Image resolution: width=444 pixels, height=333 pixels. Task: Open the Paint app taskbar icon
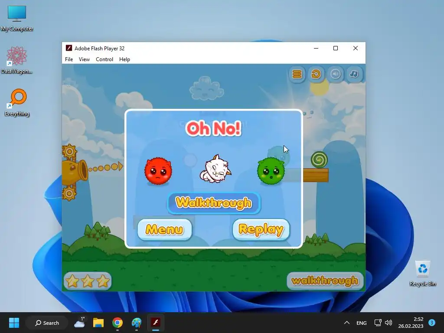click(x=137, y=323)
